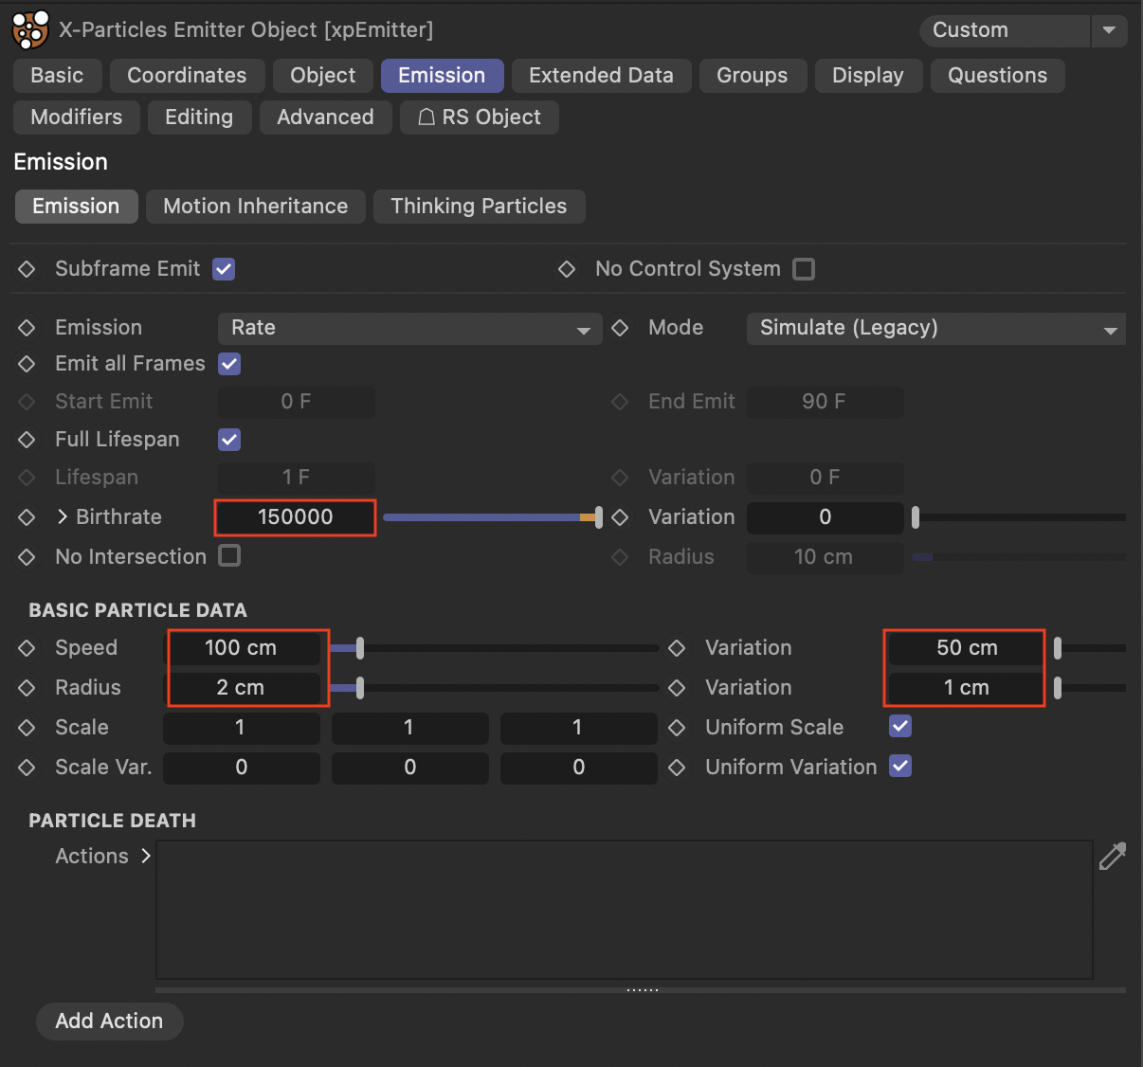
Task: Click Speed Variation field showing 50 cm
Action: tap(967, 648)
